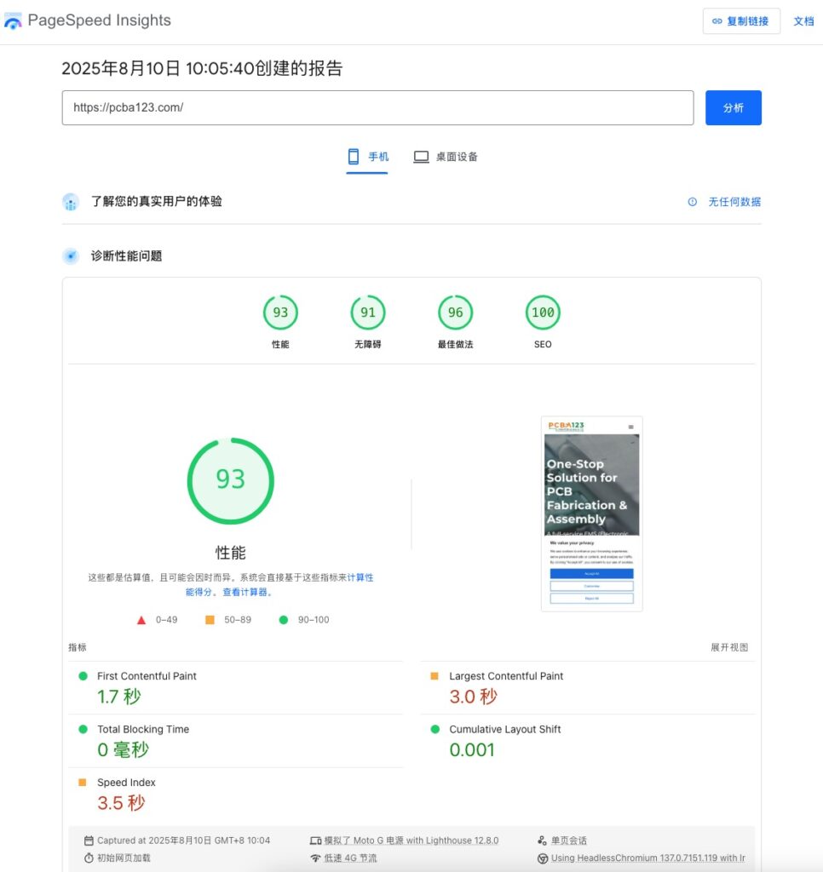This screenshot has width=823, height=872.
Task: Click the Lighthouse icon beside 诊断性能问题
Action: coord(71,255)
